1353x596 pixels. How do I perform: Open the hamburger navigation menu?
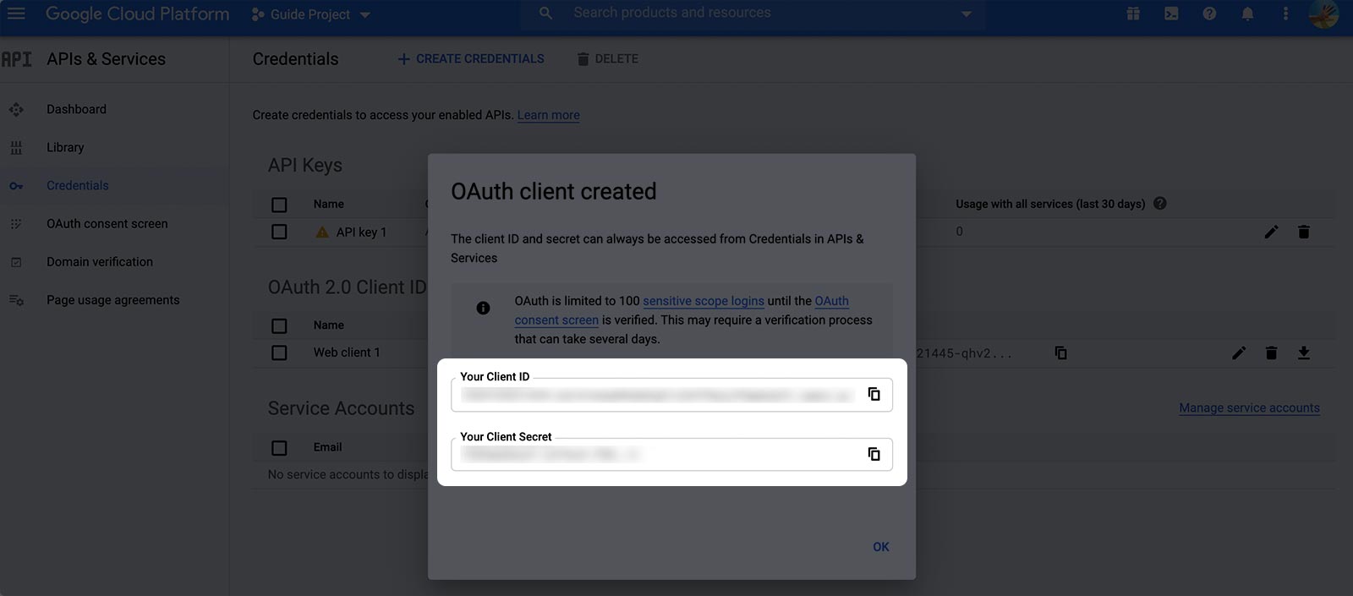tap(16, 14)
